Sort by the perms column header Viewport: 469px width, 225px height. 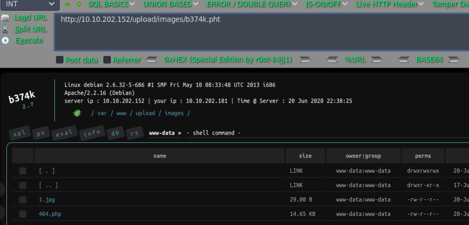point(423,156)
